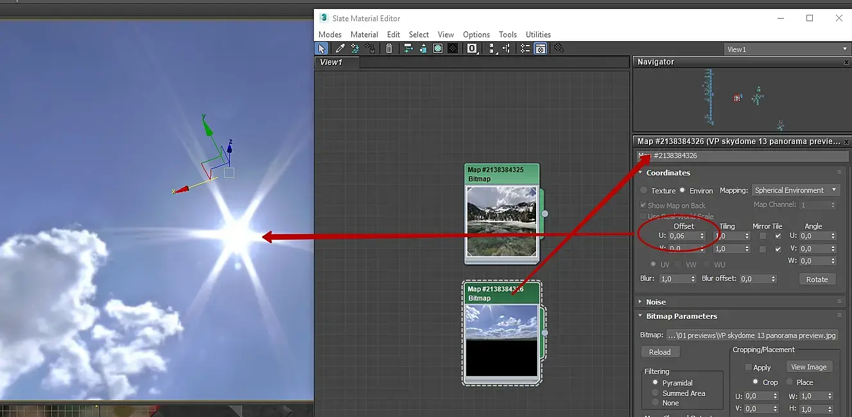Open the Options menu
The image size is (852, 417).
pos(476,35)
